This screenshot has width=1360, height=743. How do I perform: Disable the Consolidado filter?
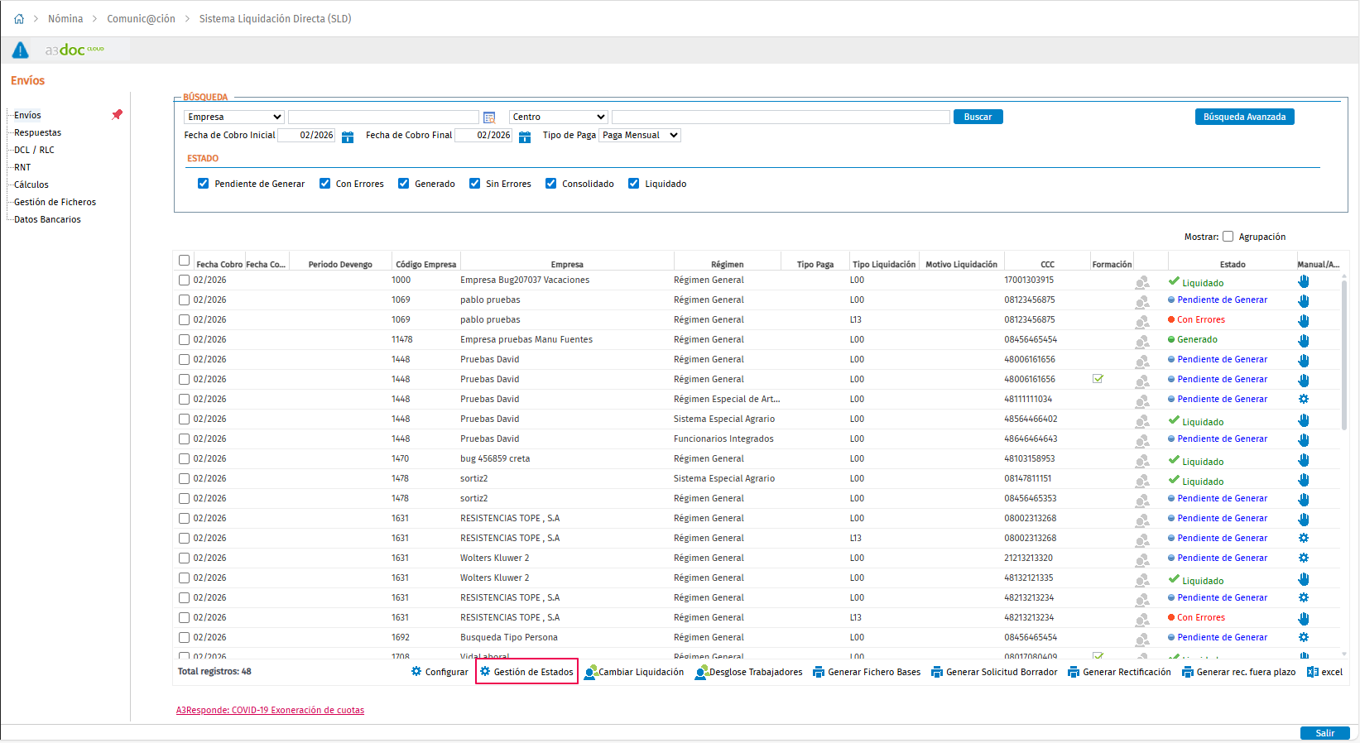551,184
